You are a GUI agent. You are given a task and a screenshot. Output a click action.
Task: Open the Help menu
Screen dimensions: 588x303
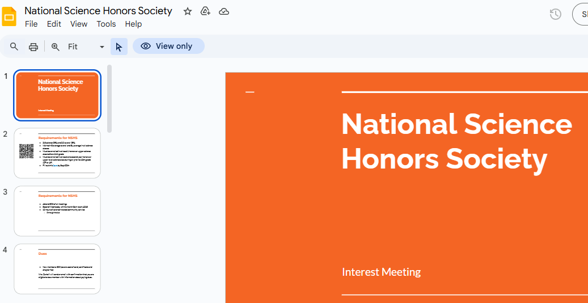(x=133, y=24)
